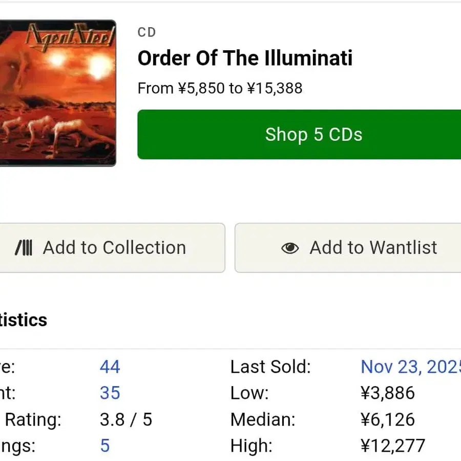461x461 pixels.
Task: Click the Last Sold label
Action: [x=270, y=367]
